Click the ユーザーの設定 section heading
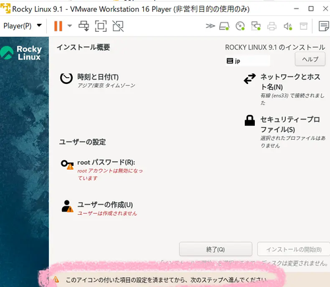The height and width of the screenshot is (287, 330). [82, 142]
